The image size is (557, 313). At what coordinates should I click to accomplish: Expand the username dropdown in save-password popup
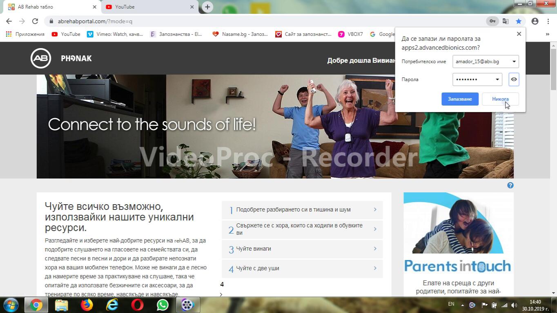pyautogui.click(x=514, y=62)
